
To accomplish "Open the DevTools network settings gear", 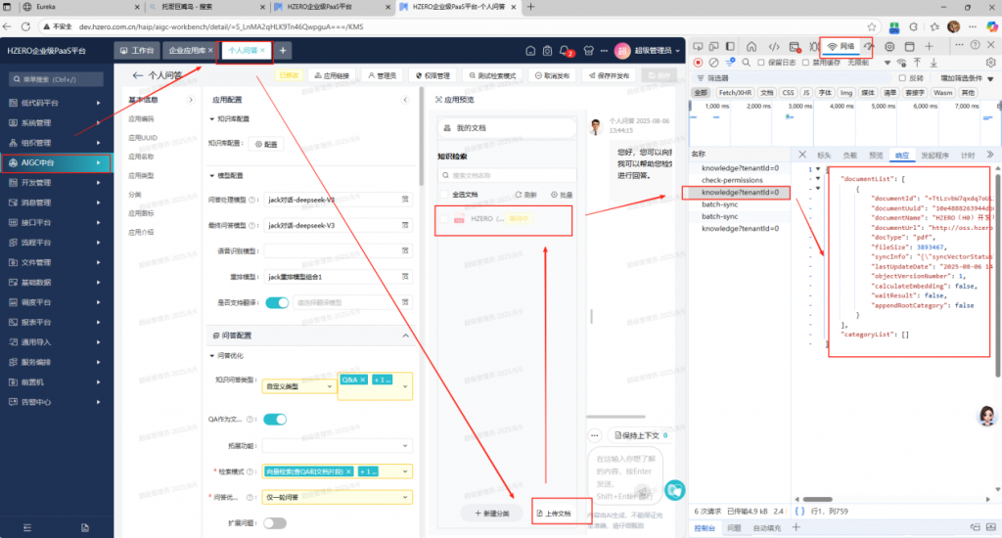I will coord(991,63).
